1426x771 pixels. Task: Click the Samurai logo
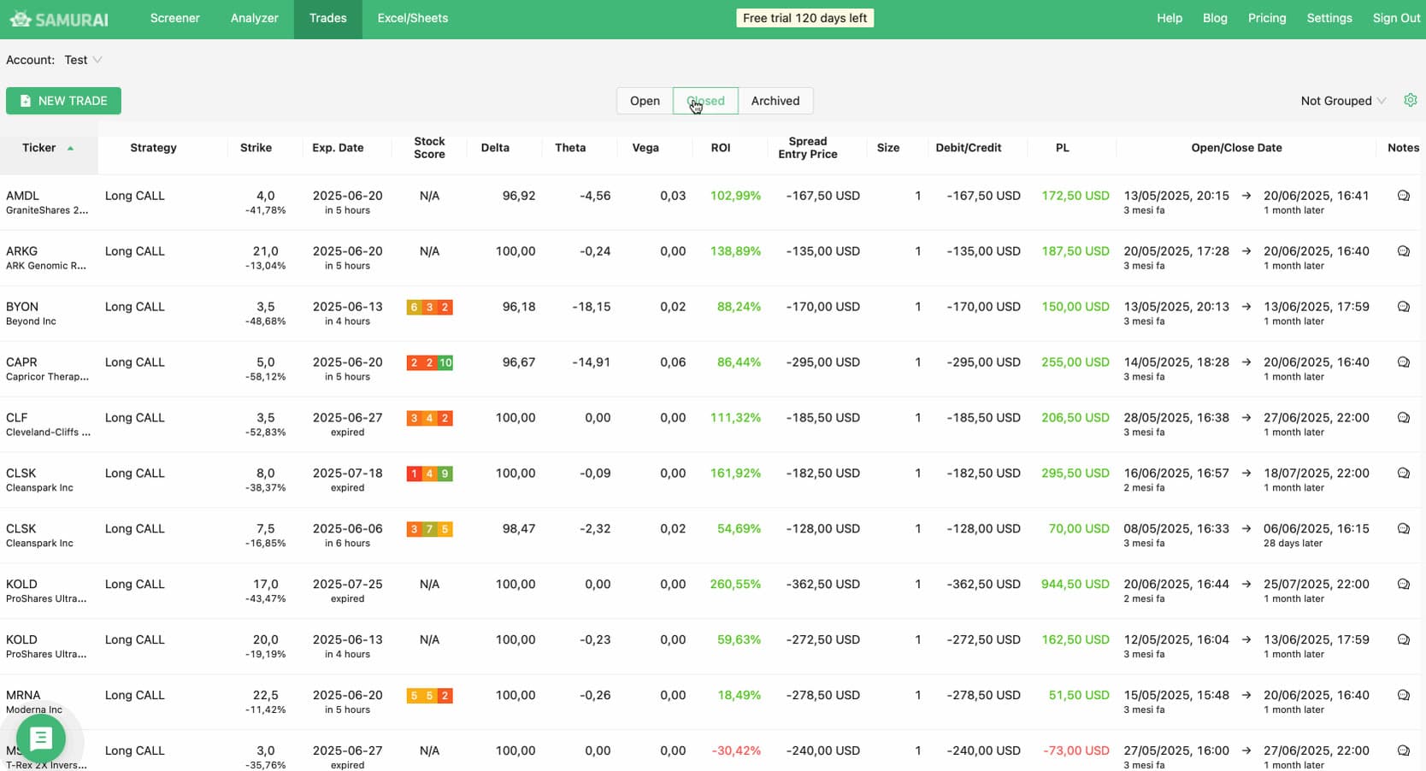(x=59, y=19)
